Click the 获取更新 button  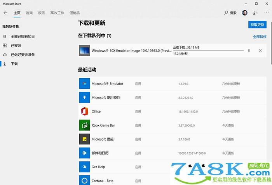click(x=257, y=25)
